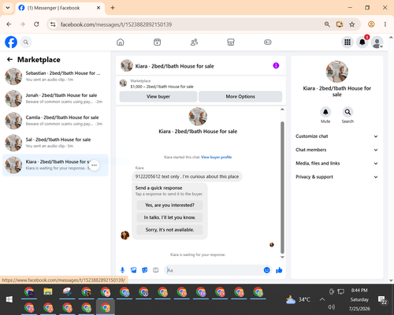Open Chrome three-dot menu

[385, 24]
